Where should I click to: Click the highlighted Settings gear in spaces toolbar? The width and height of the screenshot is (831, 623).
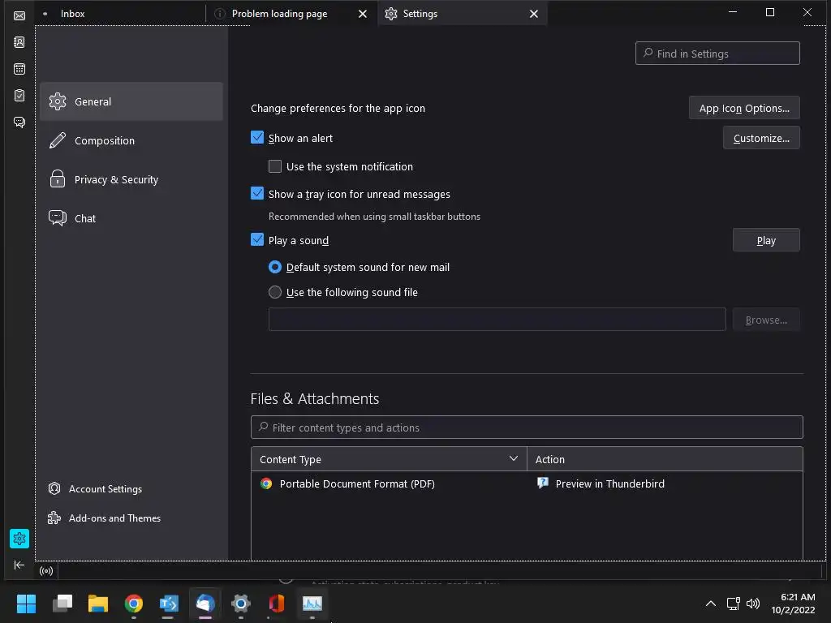pyautogui.click(x=19, y=539)
